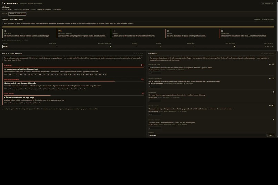This screenshot has width=278, height=185.
Task: Edit the Density Floor input showing 0.02
Action: tap(155, 114)
